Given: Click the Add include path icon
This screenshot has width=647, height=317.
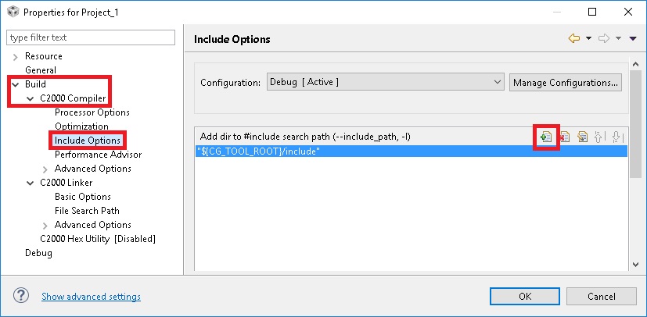Looking at the screenshot, I should [546, 137].
